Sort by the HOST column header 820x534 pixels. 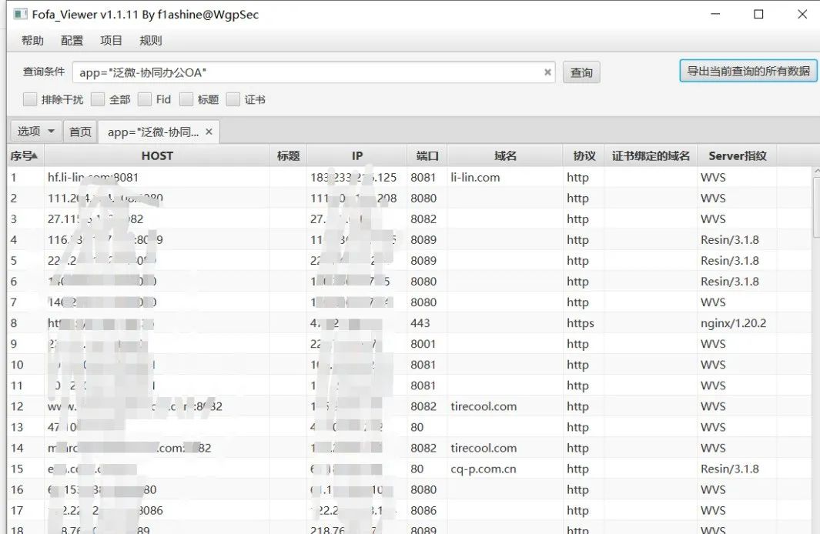pyautogui.click(x=157, y=155)
